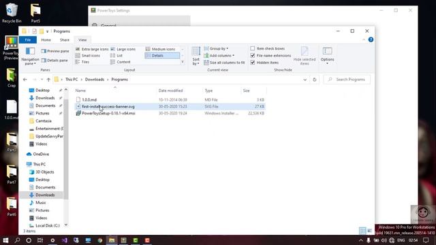
Task: Select This PC in navigation pane
Action: [x=40, y=165]
